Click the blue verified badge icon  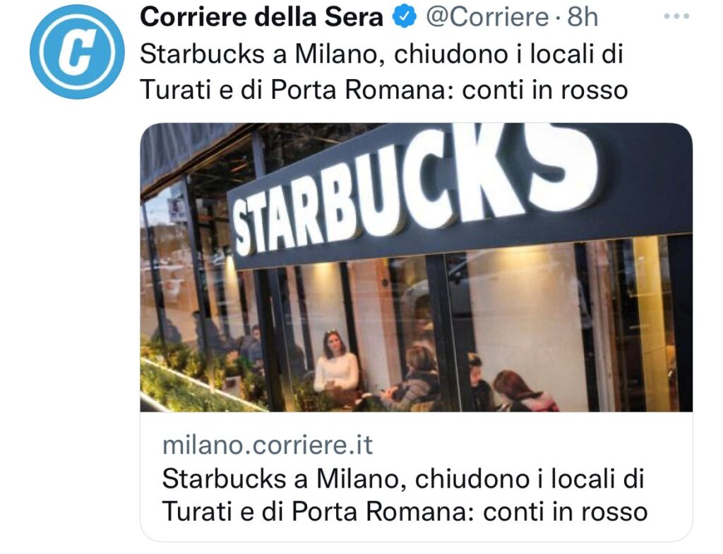click(405, 17)
